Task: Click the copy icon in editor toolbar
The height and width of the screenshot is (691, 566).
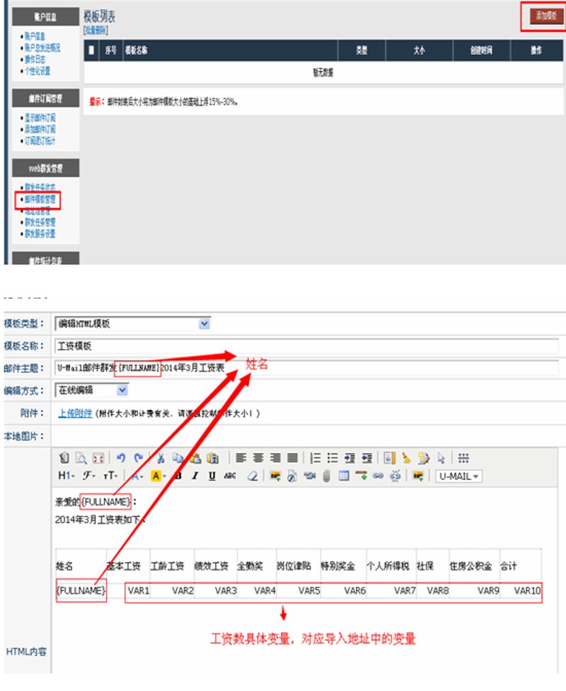Action: tap(178, 458)
